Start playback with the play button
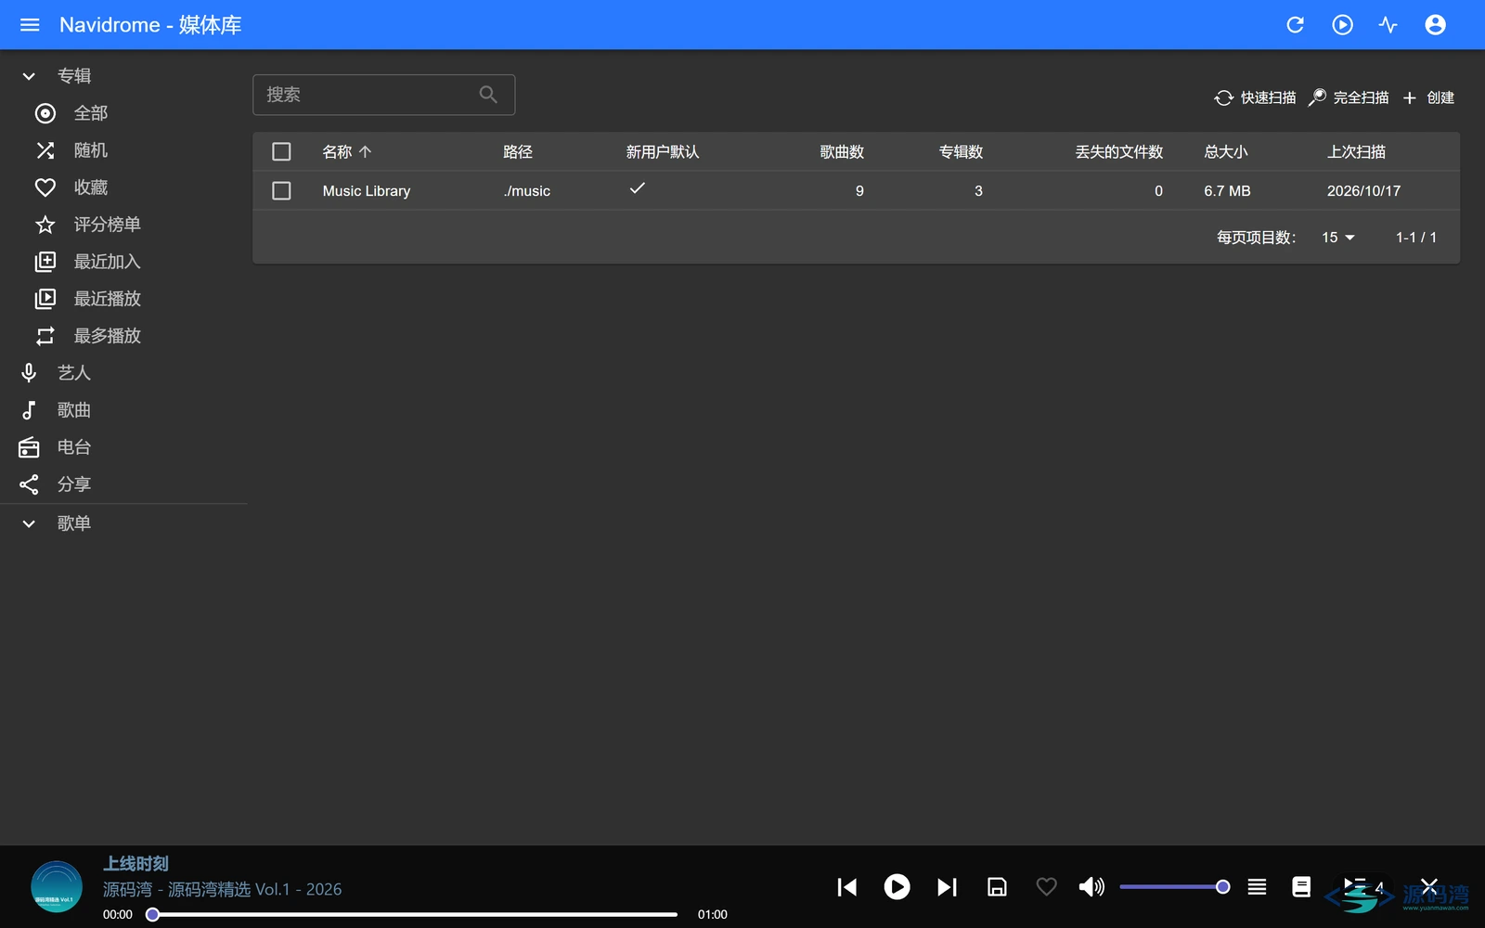Viewport: 1485px width, 928px height. coord(897,887)
